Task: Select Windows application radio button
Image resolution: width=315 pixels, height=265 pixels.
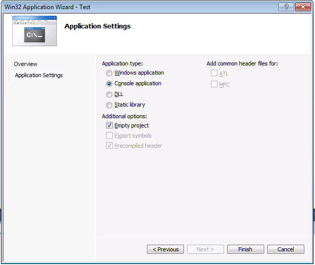Action: click(x=109, y=73)
